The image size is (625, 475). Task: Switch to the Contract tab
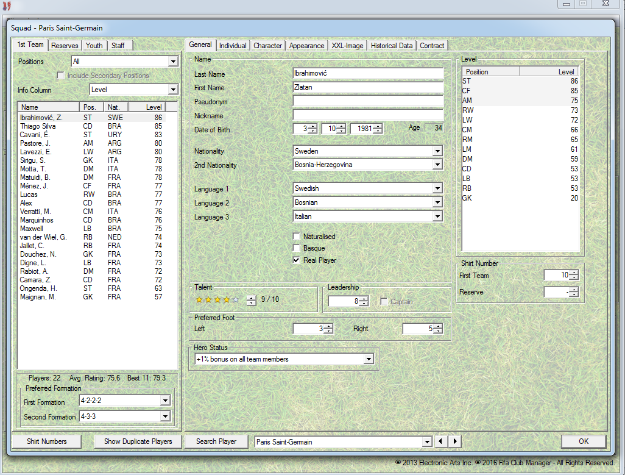[x=432, y=46]
